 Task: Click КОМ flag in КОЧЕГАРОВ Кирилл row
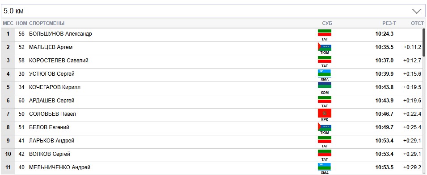tap(324, 85)
